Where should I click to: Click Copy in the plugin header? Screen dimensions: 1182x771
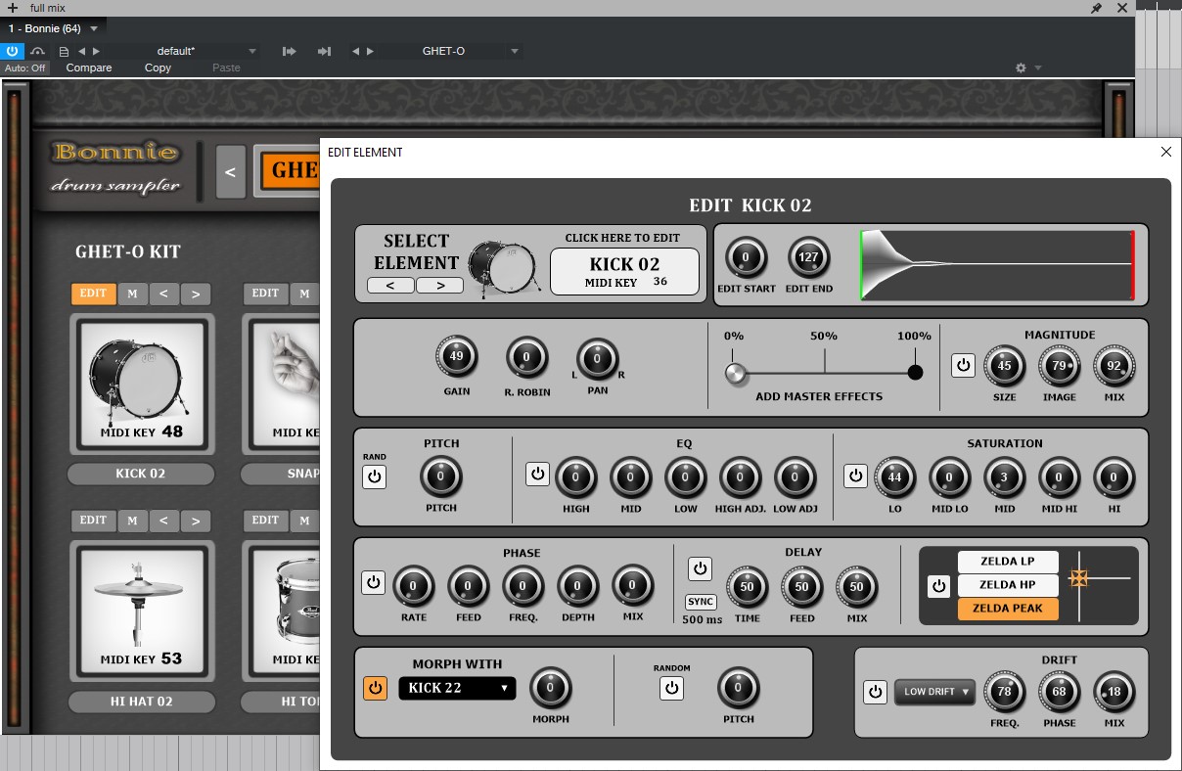[x=158, y=68]
